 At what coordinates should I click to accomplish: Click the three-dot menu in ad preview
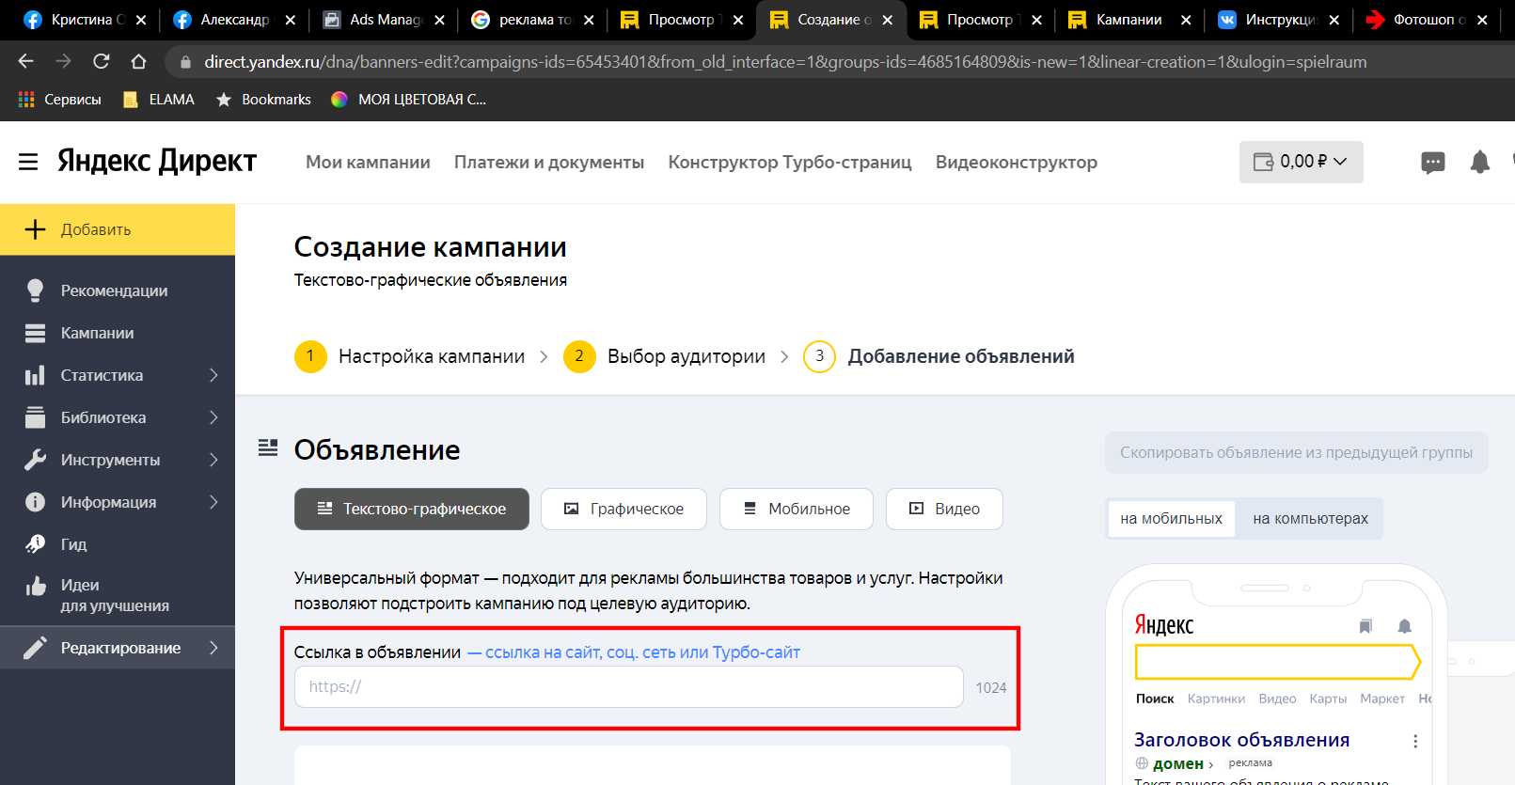point(1414,742)
